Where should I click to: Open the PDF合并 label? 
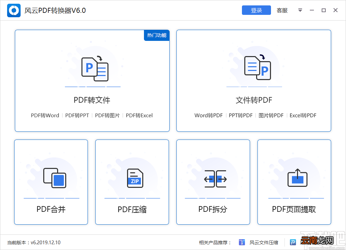point(51,209)
